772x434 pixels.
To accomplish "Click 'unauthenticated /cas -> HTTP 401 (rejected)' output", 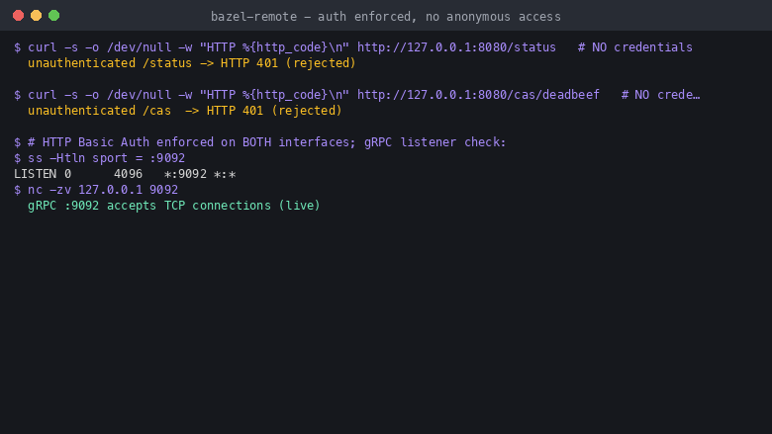I will (185, 111).
